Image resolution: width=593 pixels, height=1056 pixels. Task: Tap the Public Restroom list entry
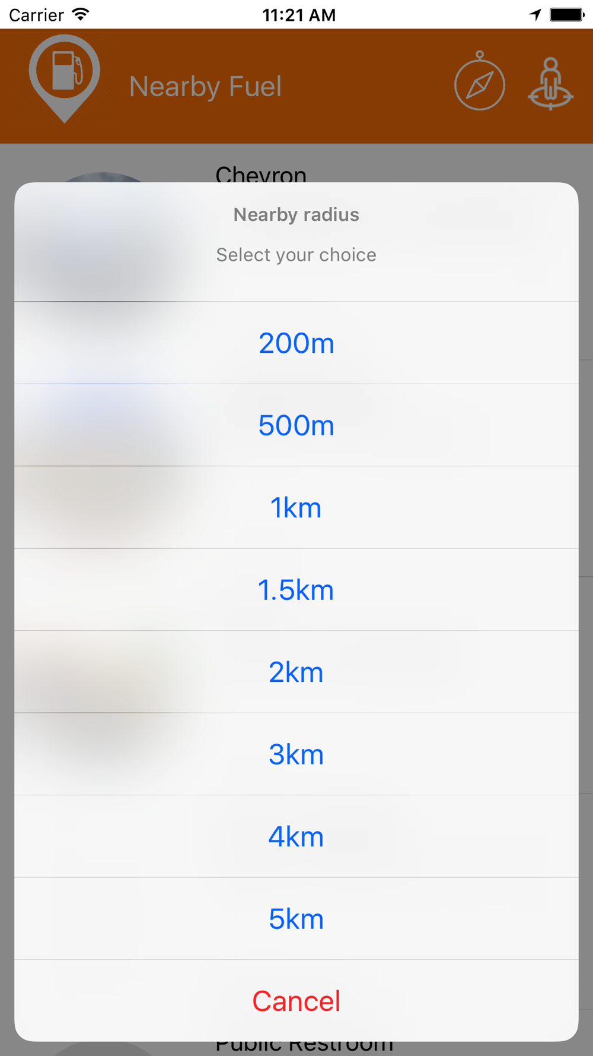pyautogui.click(x=304, y=1048)
